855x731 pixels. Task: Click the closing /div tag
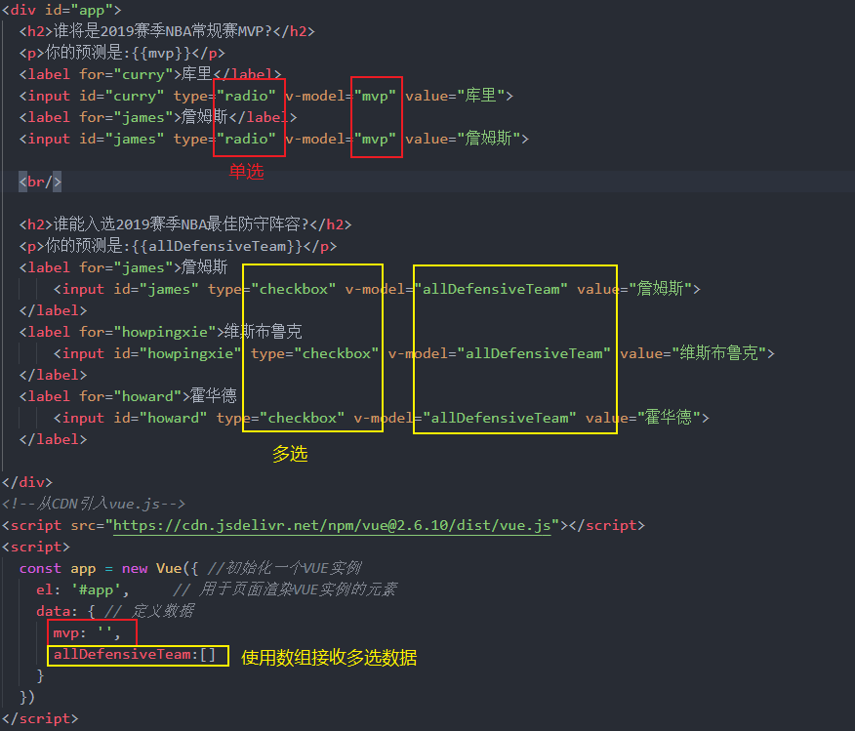pyautogui.click(x=26, y=482)
